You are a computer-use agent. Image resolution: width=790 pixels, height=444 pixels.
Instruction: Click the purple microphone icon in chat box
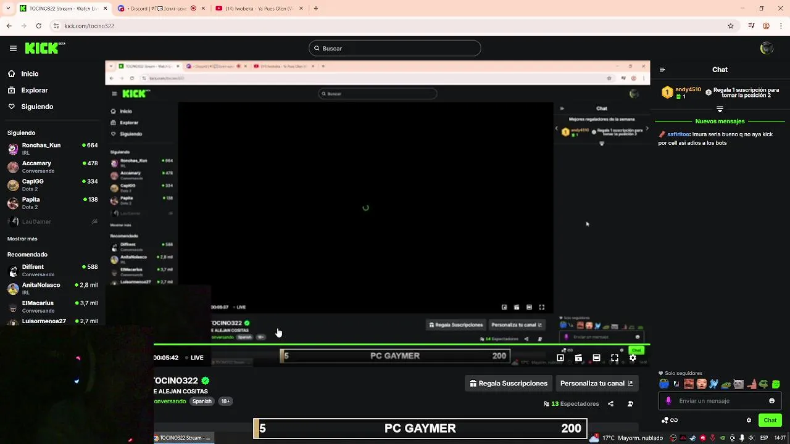(668, 401)
